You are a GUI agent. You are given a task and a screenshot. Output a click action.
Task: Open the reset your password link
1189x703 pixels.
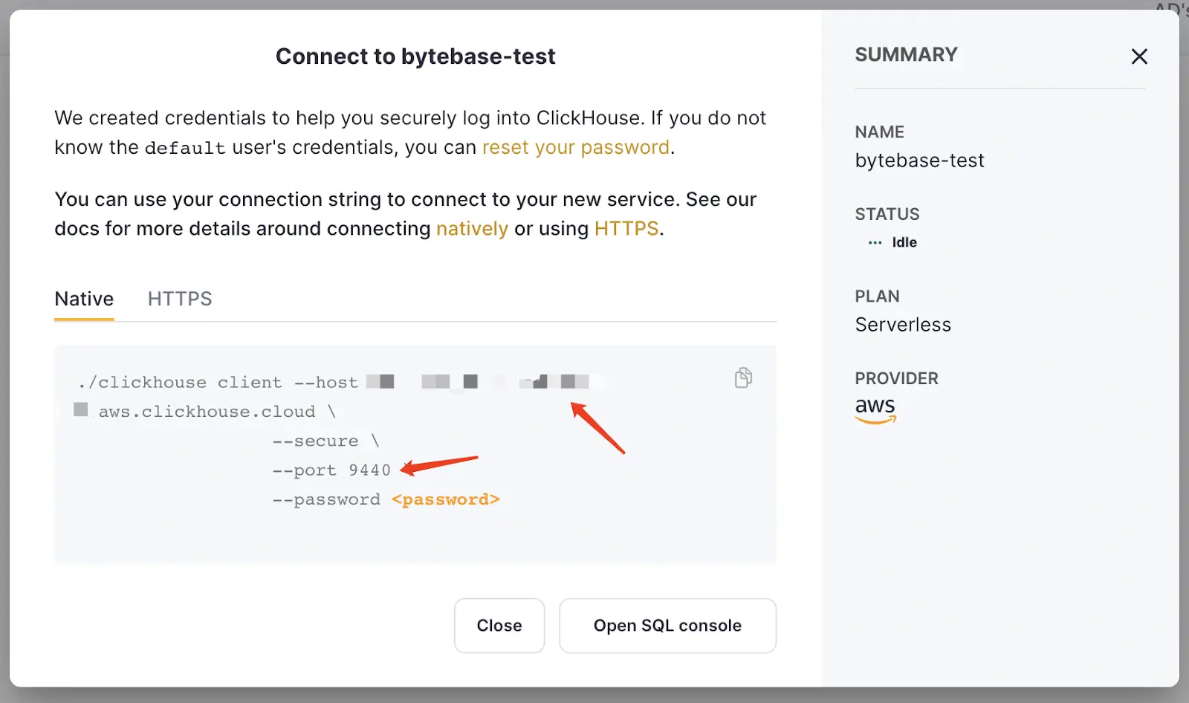(x=576, y=147)
